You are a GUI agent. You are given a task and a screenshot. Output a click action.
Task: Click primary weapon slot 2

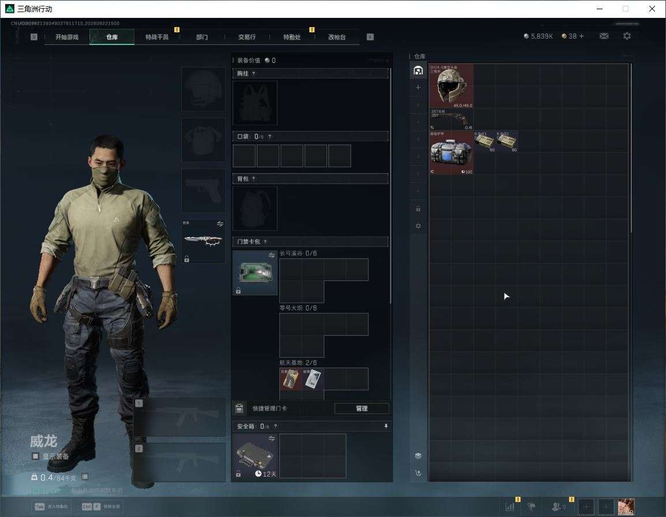coord(179,463)
